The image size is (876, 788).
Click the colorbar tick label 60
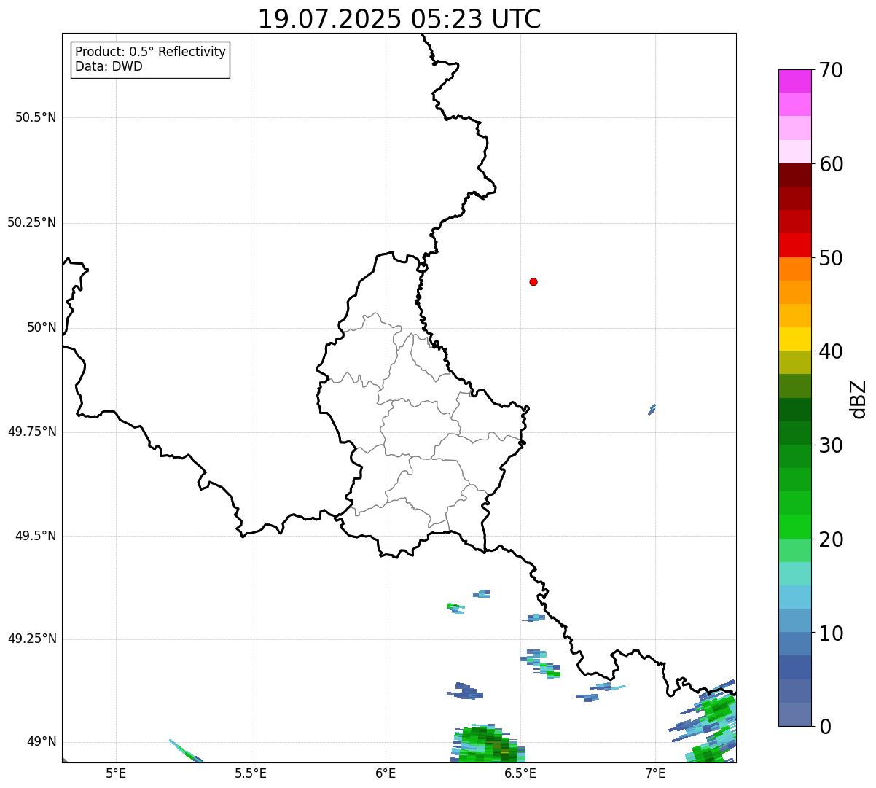tap(831, 164)
